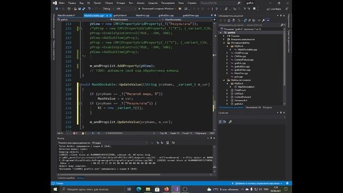Click categorized view icon in Properties panel
Image resolution: width=343 pixels, height=193 pixels.
[220, 122]
